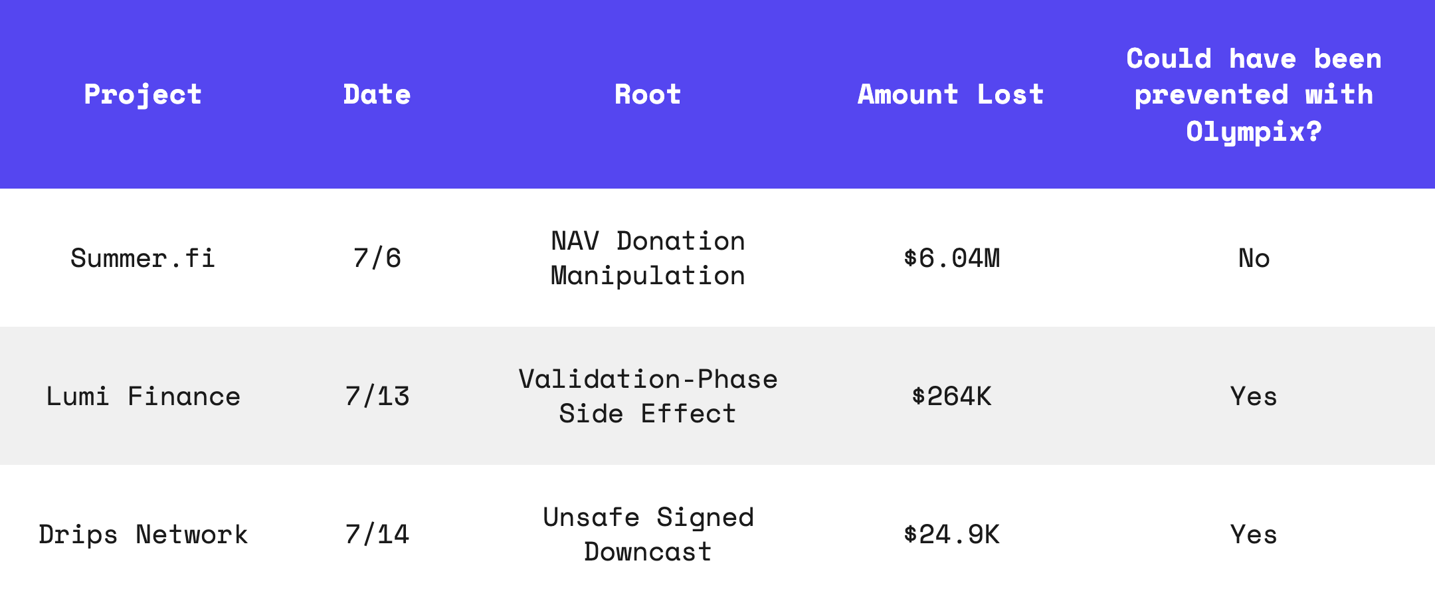
Task: Select the Summer.fi project cell
Action: 143,258
